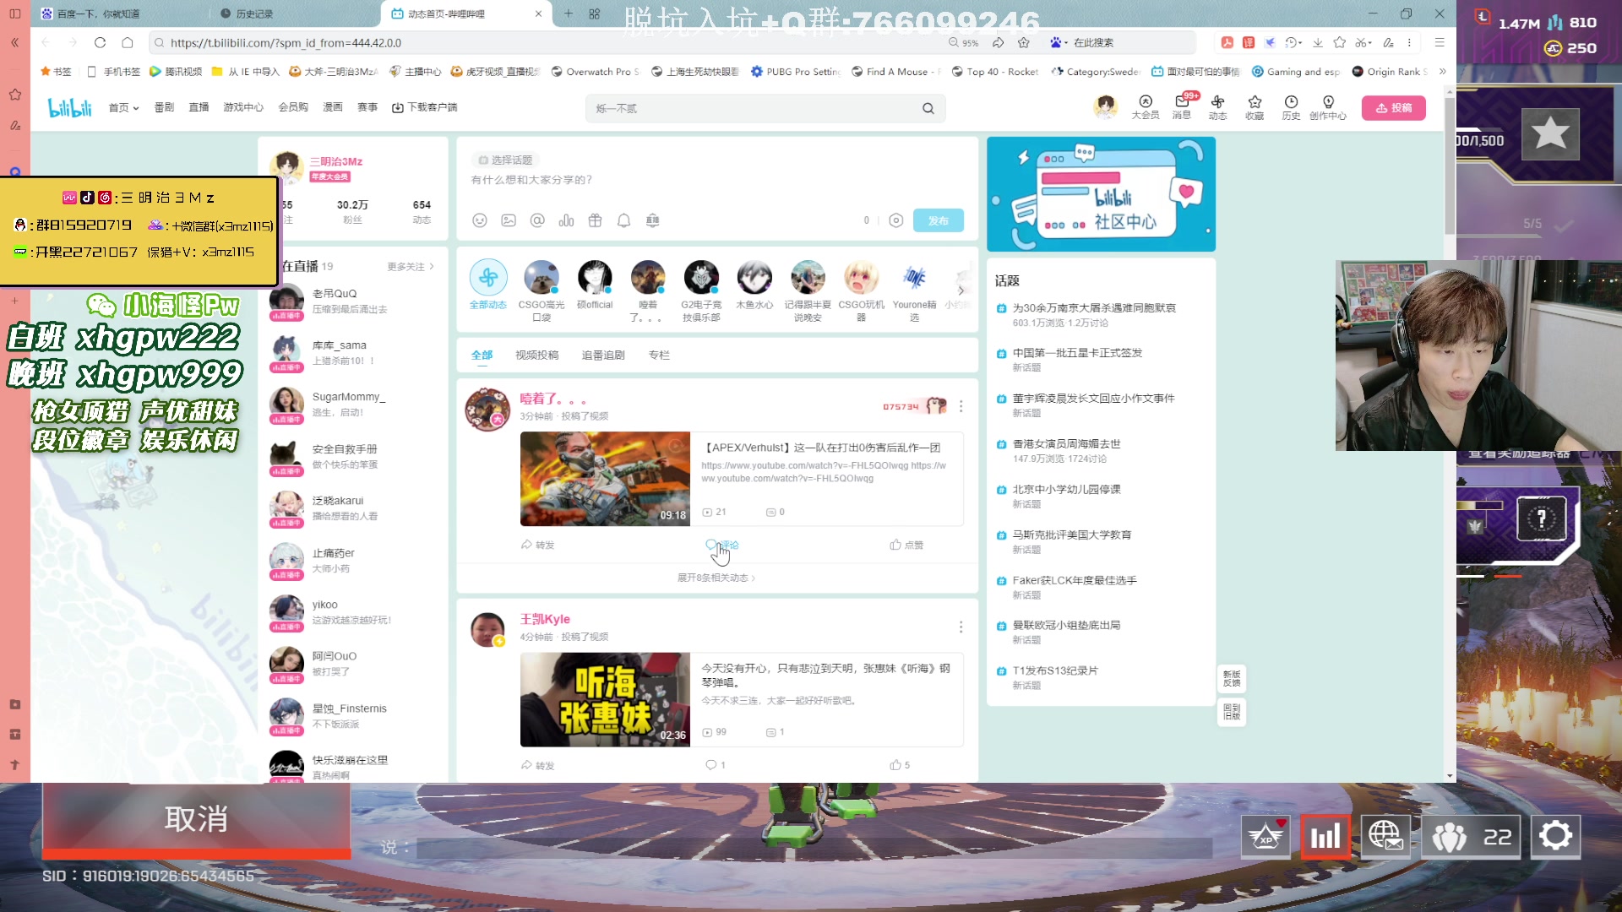The height and width of the screenshot is (912, 1622).
Task: Open 下载客户端 link in nav
Action: [424, 107]
